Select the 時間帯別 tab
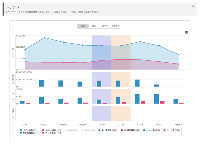Viewport: 200px width, 145px height. click(x=115, y=26)
